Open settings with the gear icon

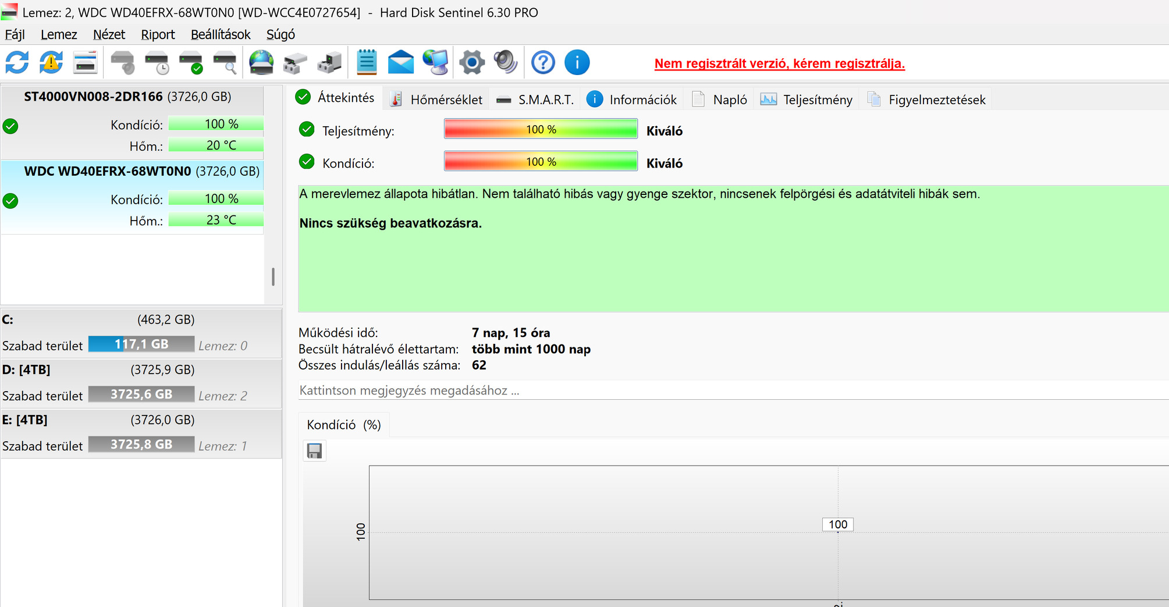tap(472, 62)
